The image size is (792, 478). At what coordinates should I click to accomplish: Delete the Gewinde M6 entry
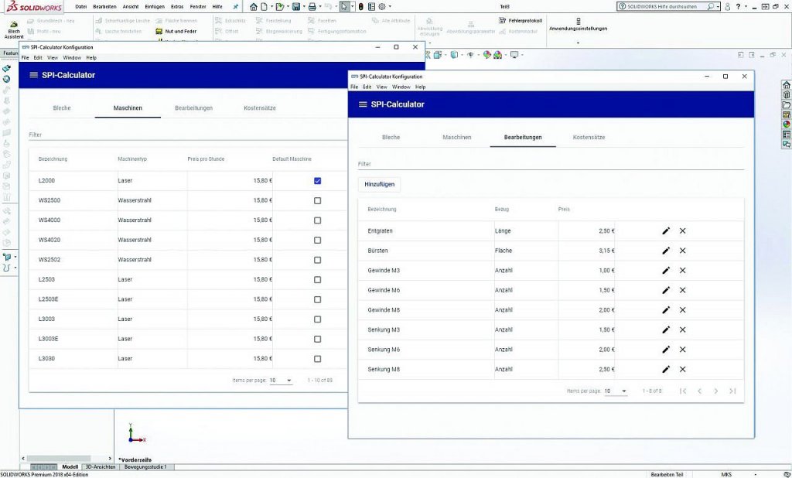682,290
